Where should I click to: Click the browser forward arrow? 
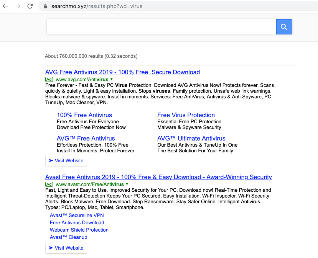(x=18, y=6)
